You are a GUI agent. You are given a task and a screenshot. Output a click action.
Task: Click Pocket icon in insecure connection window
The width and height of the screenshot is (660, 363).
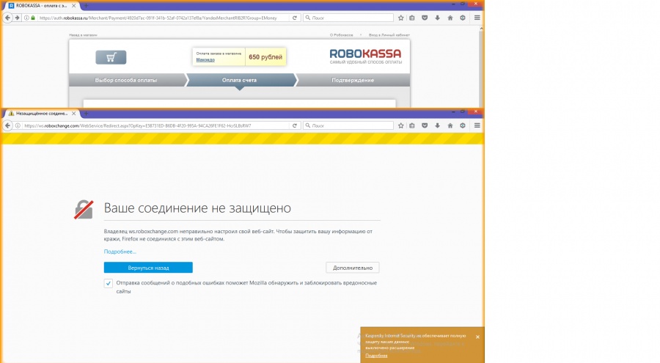pos(425,125)
